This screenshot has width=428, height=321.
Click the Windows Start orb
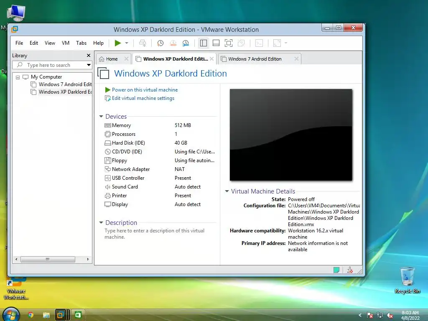[11, 314]
